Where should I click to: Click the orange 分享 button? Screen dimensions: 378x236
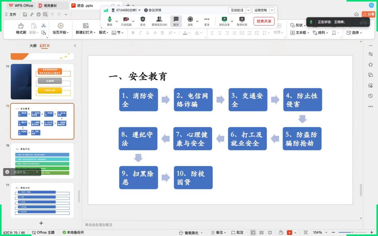(x=368, y=14)
